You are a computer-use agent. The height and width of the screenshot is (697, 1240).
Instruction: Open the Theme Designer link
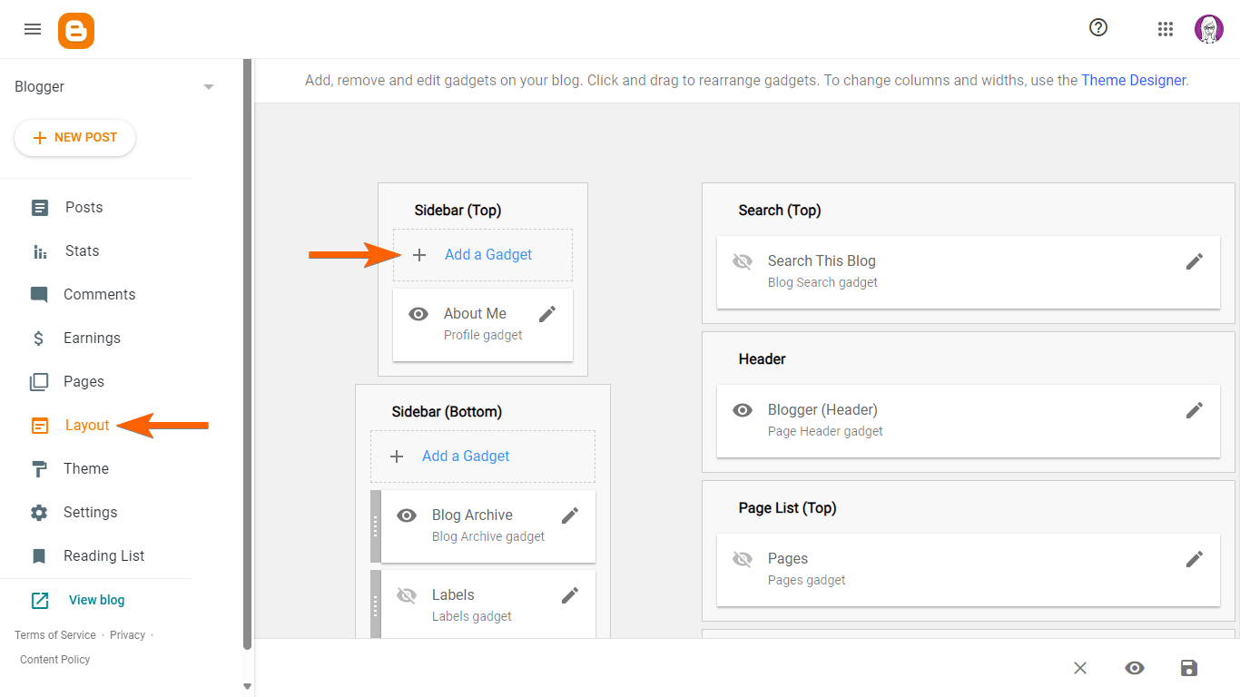point(1133,80)
